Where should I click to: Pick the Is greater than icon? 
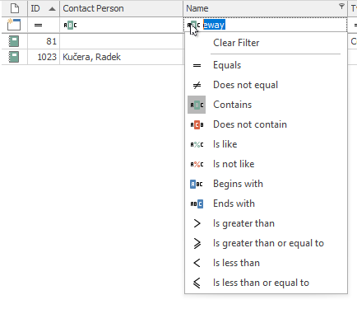coord(197,223)
